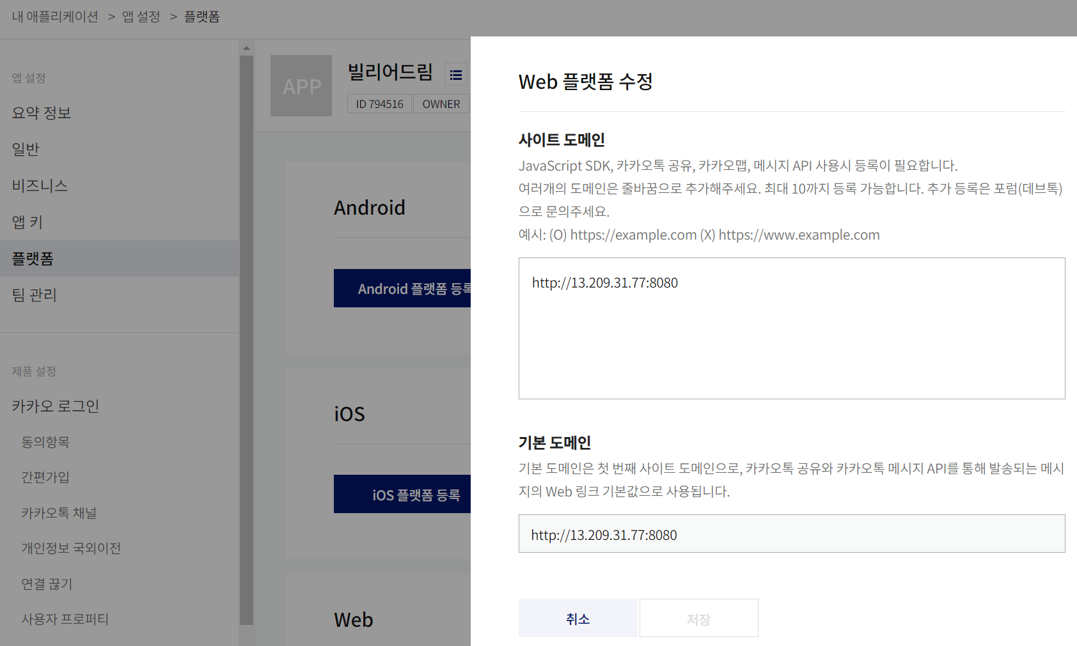1077x646 pixels.
Task: Open 동의항목 submenu item
Action: 45,442
